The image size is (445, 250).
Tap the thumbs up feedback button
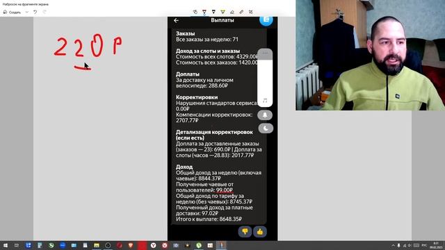click(x=259, y=231)
